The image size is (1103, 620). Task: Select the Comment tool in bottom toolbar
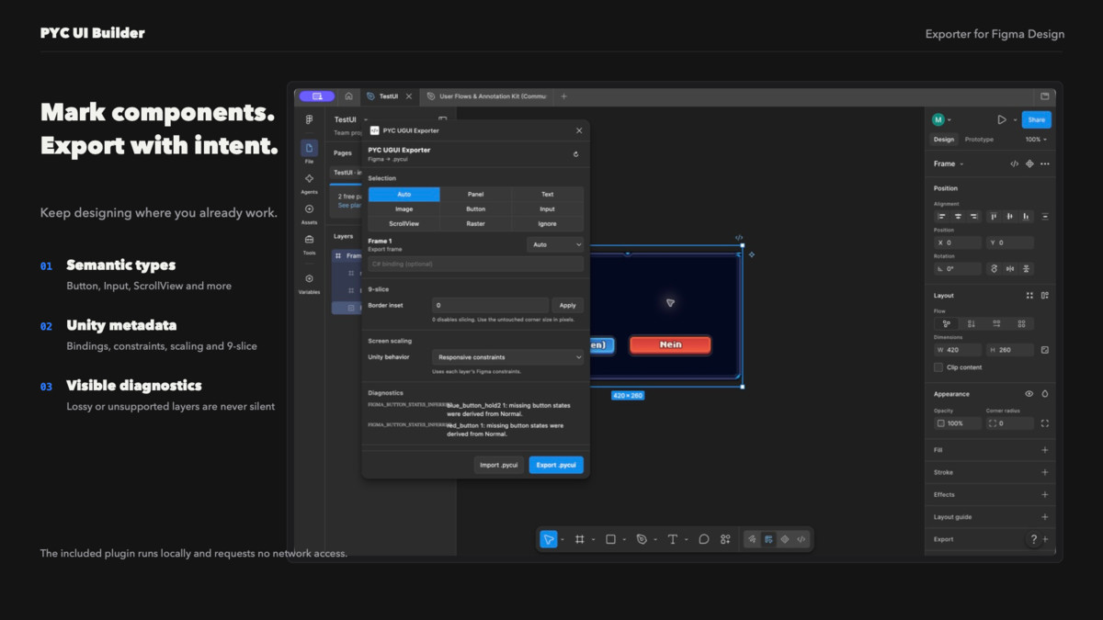click(704, 539)
